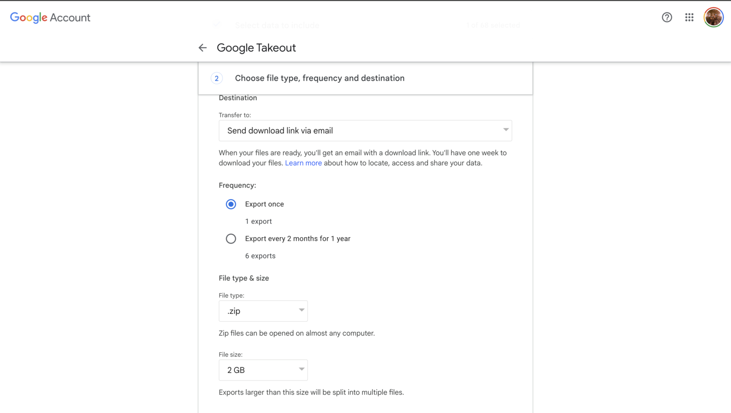
Task: Click the Destination section label
Action: 238,97
